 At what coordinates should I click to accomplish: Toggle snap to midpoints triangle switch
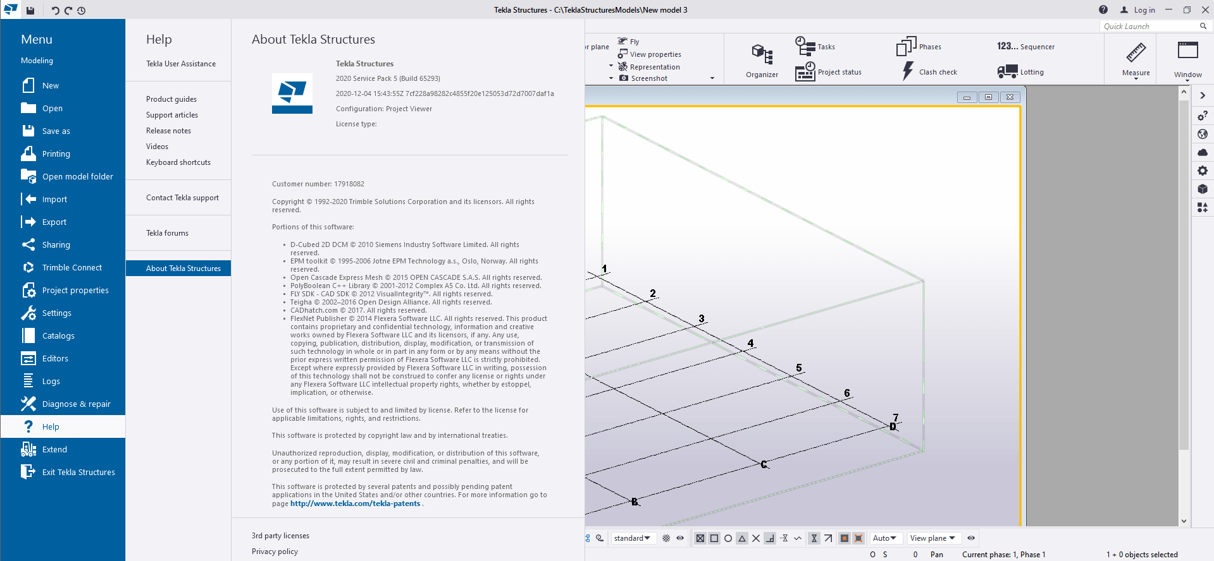pos(742,538)
